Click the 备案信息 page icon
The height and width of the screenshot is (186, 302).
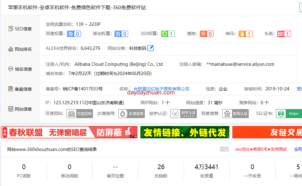11,89
